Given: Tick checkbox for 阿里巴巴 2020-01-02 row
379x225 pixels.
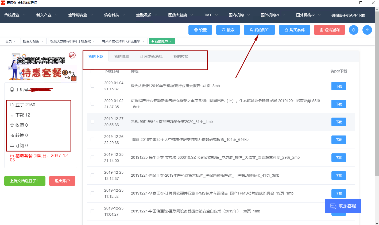Looking at the screenshot, I should coord(92,104).
